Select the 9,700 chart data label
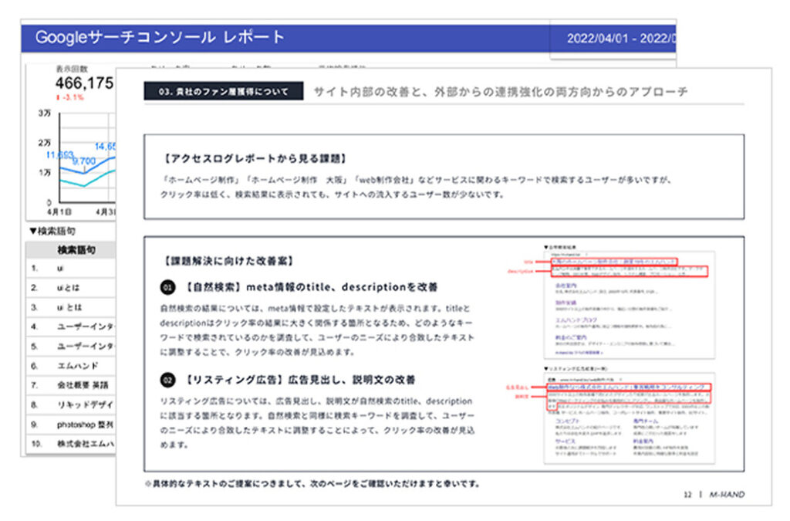Image resolution: width=790 pixels, height=521 pixels. point(83,161)
